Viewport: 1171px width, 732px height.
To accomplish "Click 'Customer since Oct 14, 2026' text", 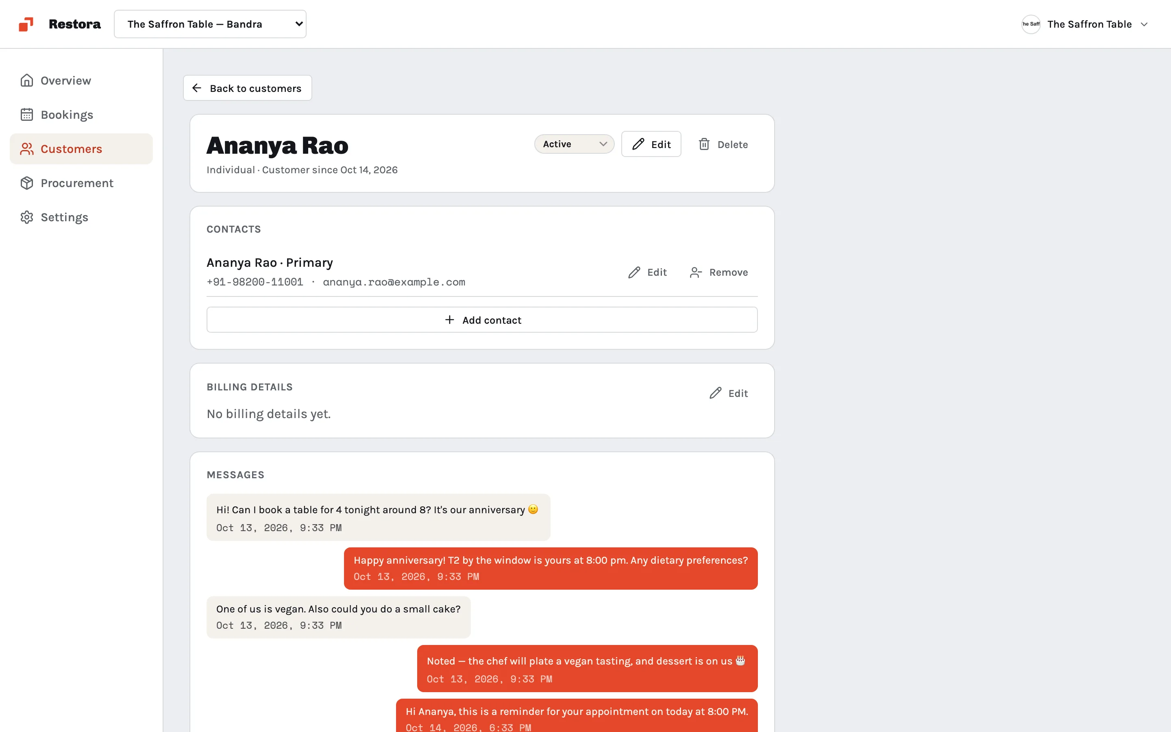I will coord(330,170).
